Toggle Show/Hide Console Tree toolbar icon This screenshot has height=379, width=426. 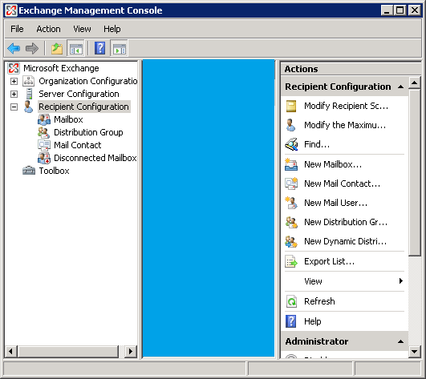click(x=75, y=49)
